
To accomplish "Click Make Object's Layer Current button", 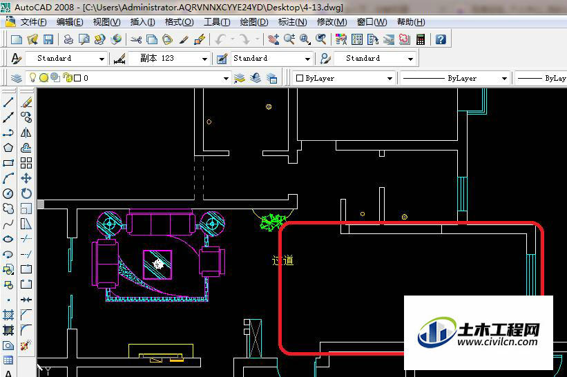I will [240, 78].
